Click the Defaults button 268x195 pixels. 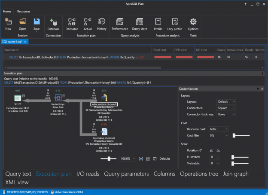165,159
